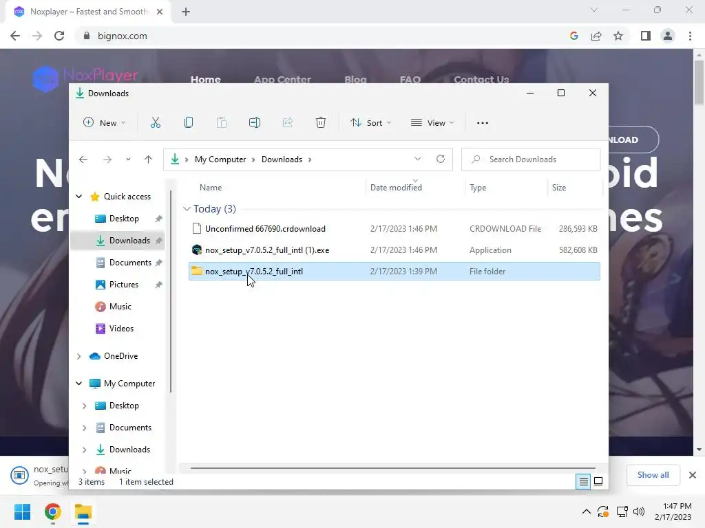Click the Share icon in Explorer toolbar
This screenshot has height=528, width=705.
click(288, 122)
